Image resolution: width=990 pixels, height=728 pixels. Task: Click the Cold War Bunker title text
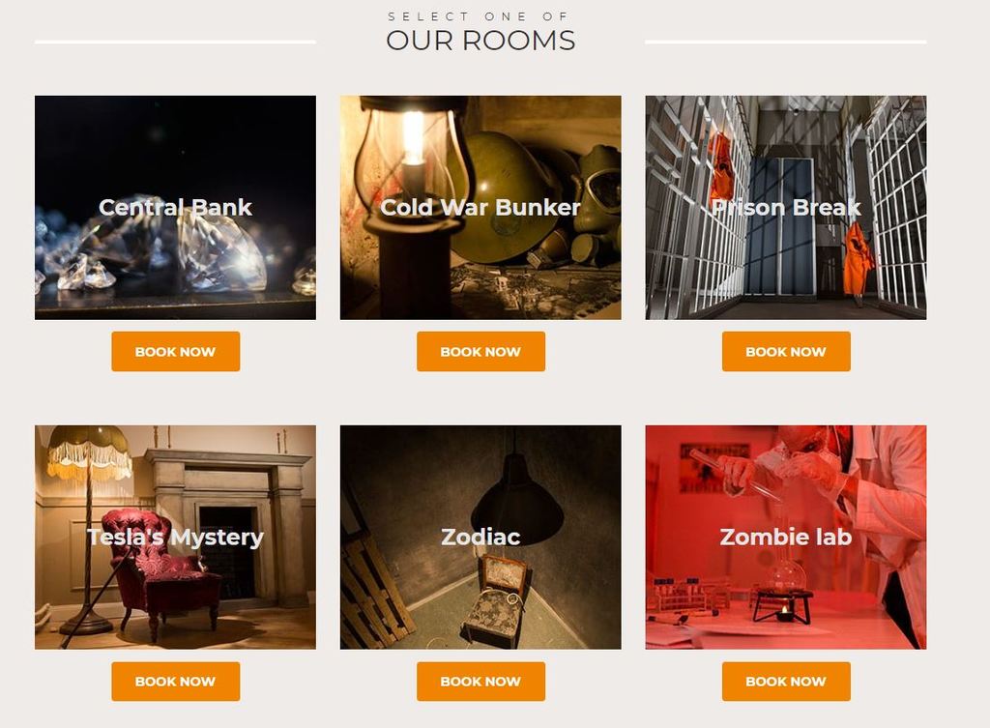[x=480, y=207]
